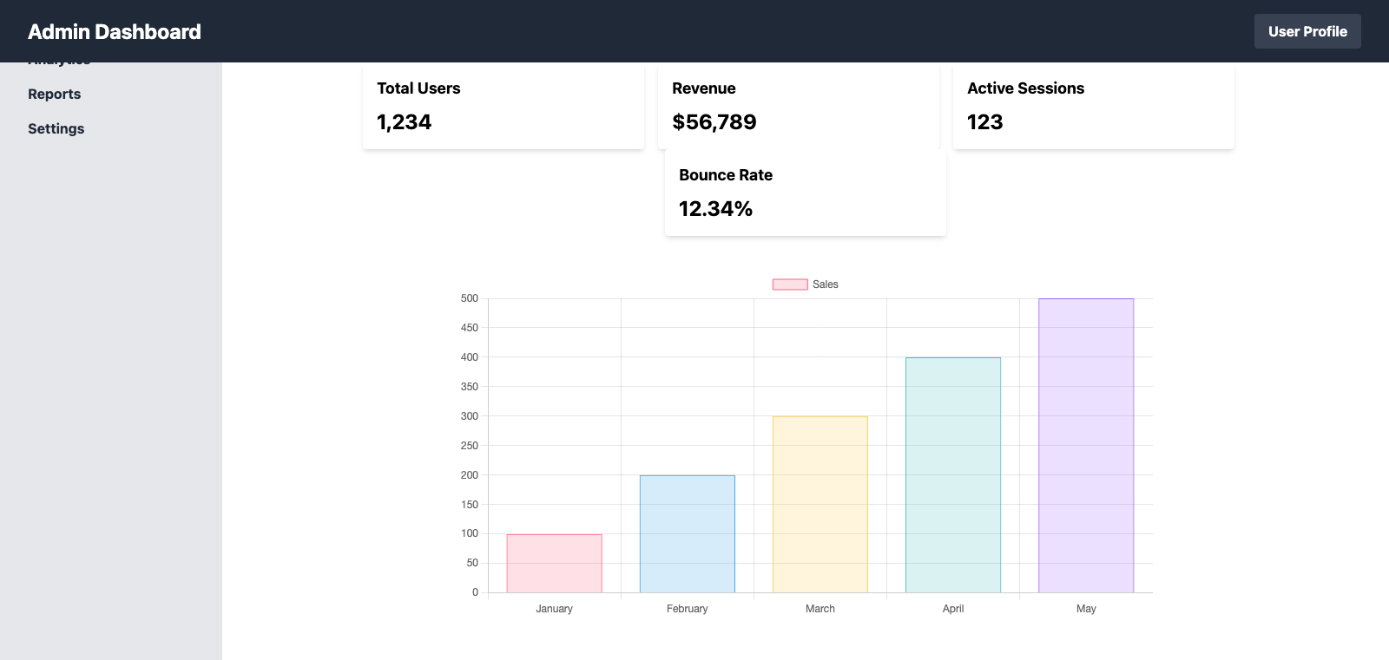
Task: Click the pink January bar
Action: pos(554,564)
